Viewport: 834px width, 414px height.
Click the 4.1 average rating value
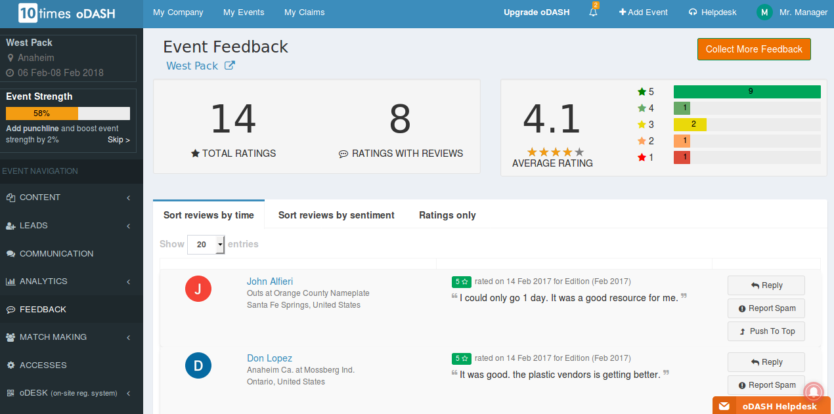pos(552,119)
